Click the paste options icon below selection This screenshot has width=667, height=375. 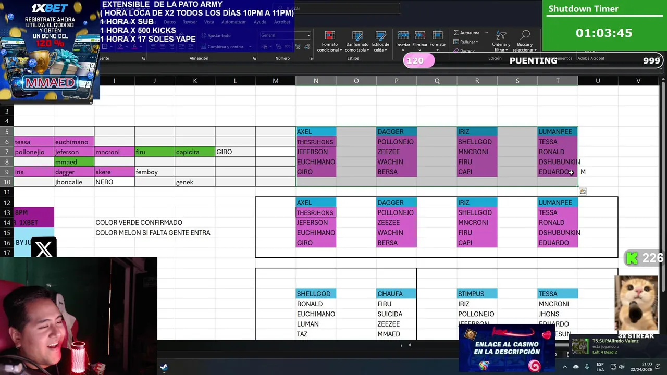(x=583, y=192)
